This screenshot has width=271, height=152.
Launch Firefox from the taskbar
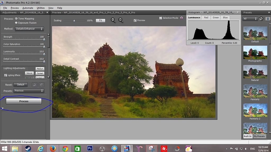(52, 148)
